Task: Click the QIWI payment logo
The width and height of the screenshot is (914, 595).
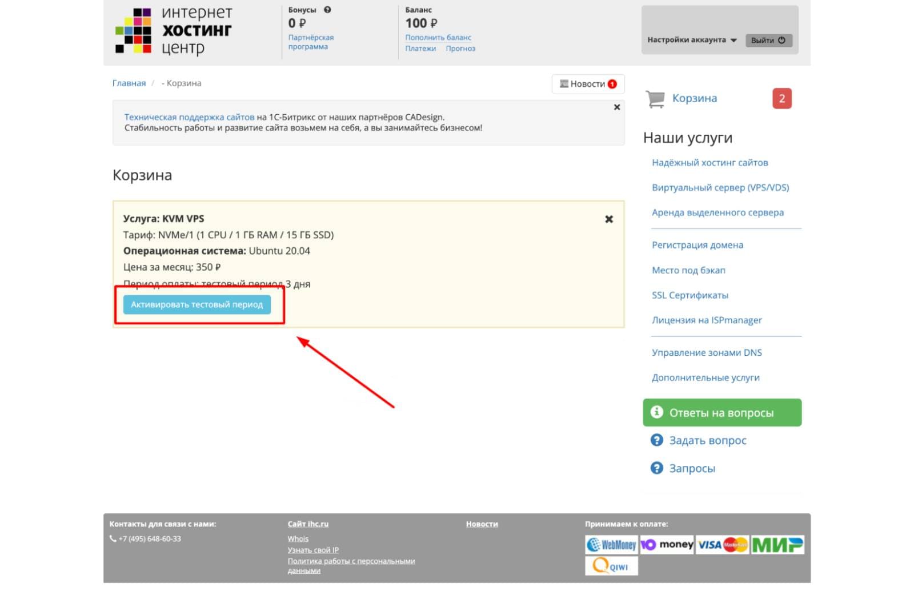Action: 611,566
